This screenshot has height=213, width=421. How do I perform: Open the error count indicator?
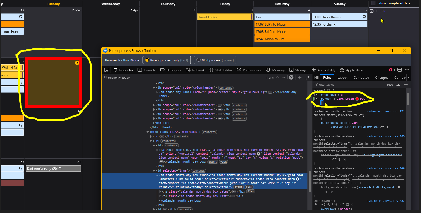coord(392,70)
